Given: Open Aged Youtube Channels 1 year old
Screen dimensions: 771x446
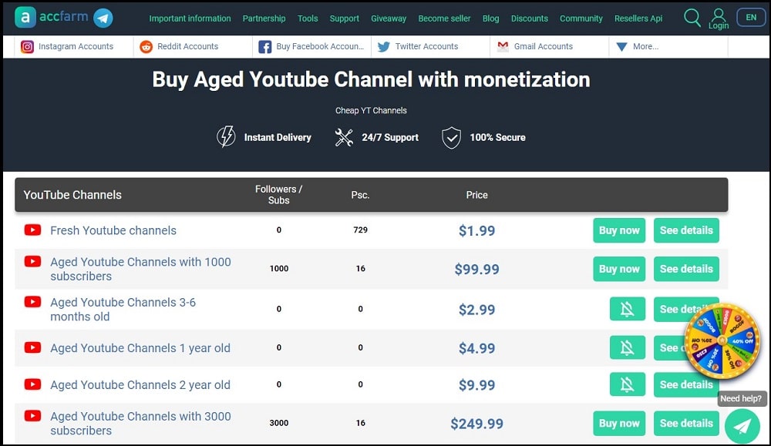Looking at the screenshot, I should (x=140, y=348).
